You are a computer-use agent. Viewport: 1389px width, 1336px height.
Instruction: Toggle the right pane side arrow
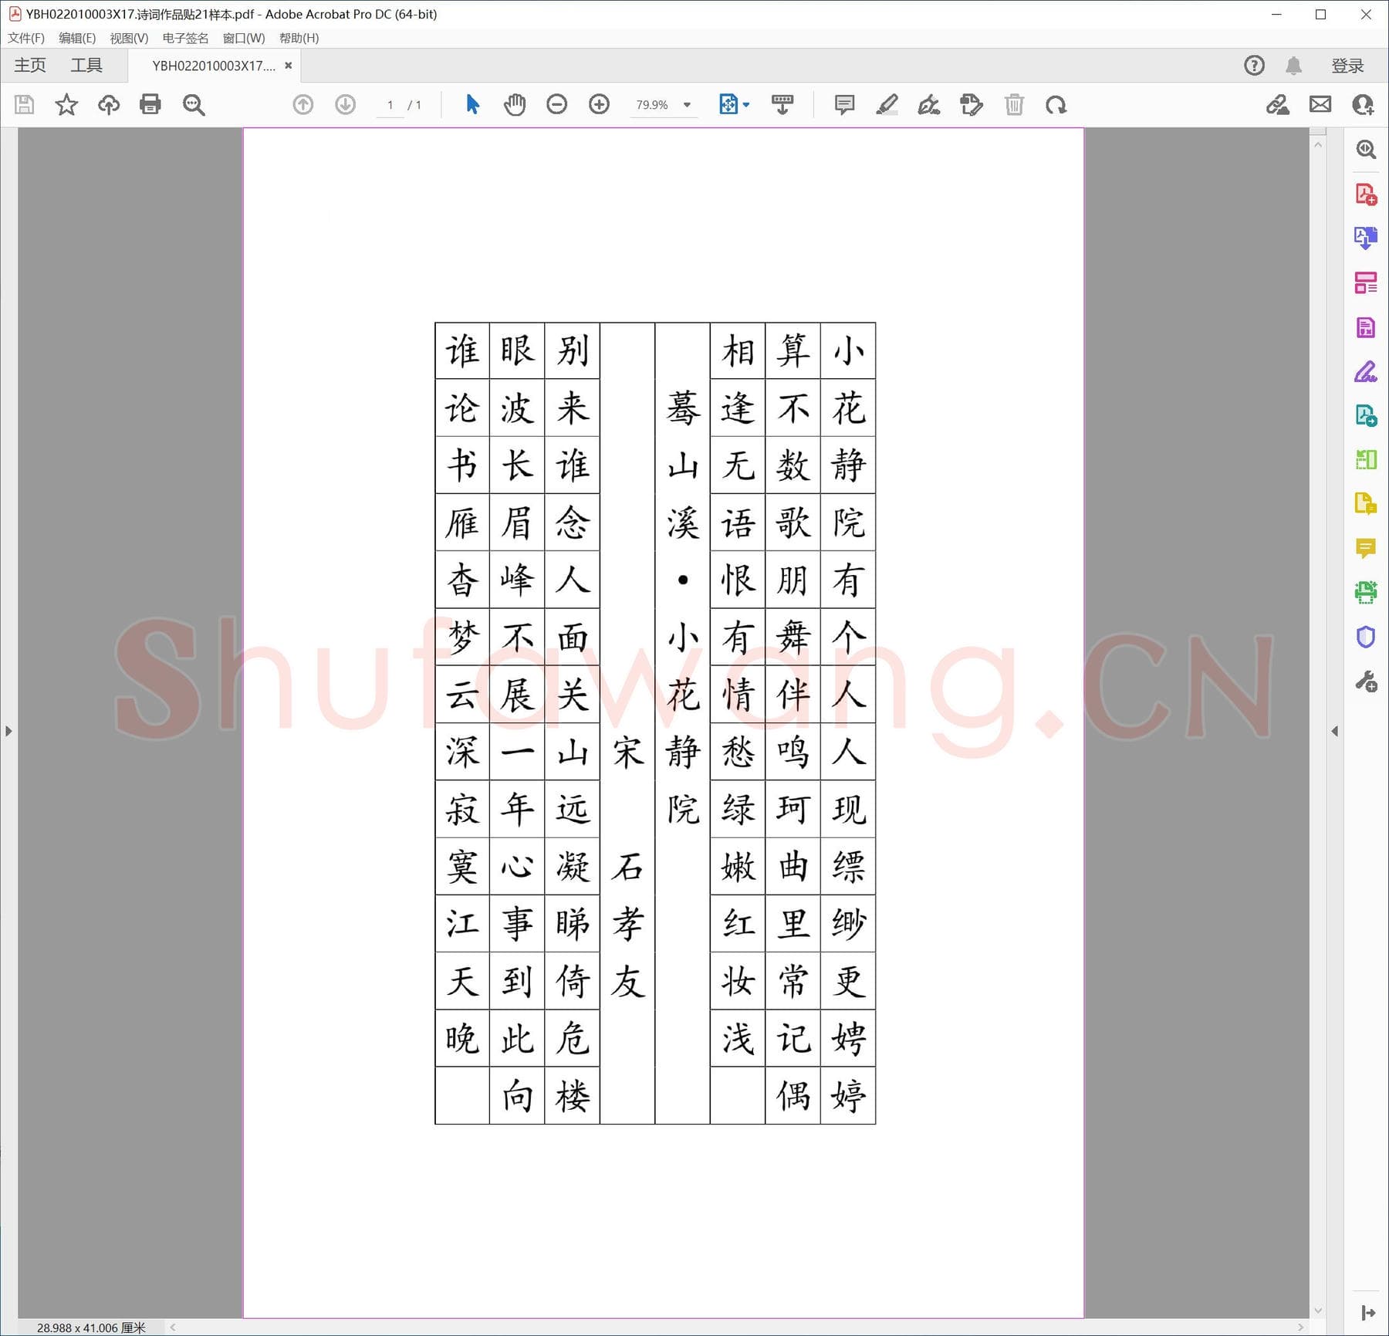coord(1334,730)
